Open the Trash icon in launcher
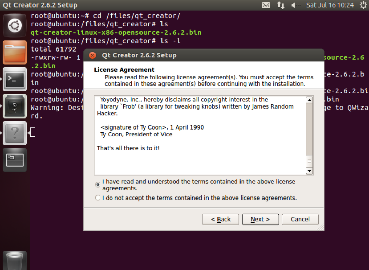Viewport: 369px width, 270px height. [15, 261]
